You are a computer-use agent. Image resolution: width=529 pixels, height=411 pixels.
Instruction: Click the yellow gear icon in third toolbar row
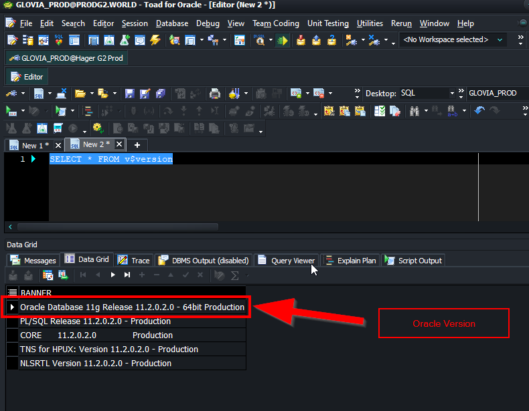(98, 128)
